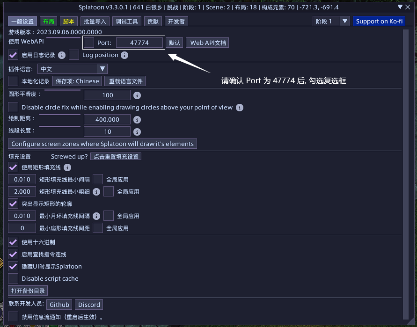Switch to the 布局 tab

pyautogui.click(x=48, y=22)
